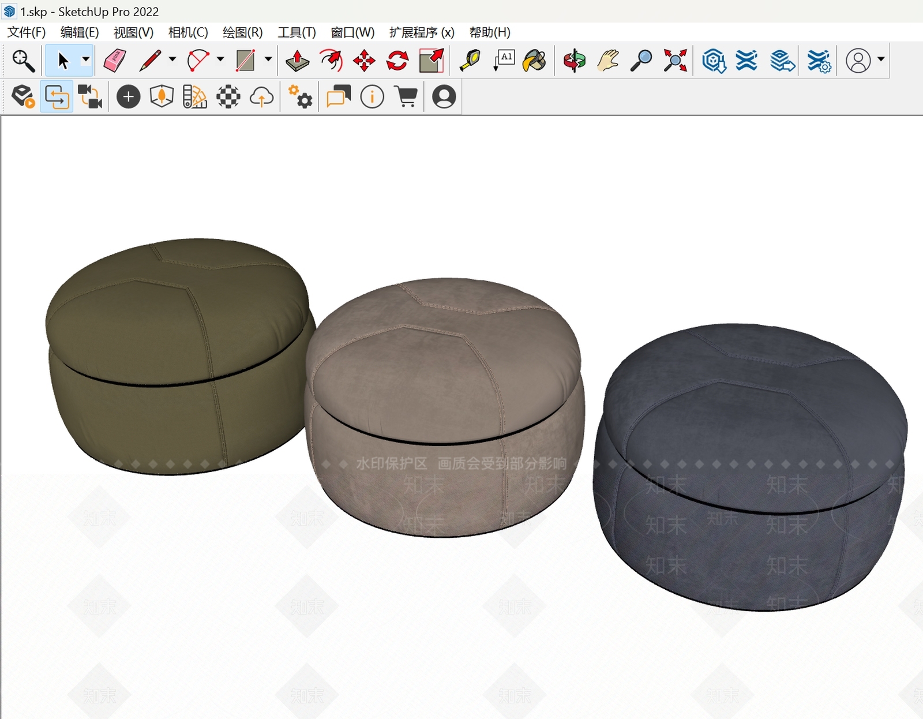Select the Move tool with red arrows

[364, 60]
